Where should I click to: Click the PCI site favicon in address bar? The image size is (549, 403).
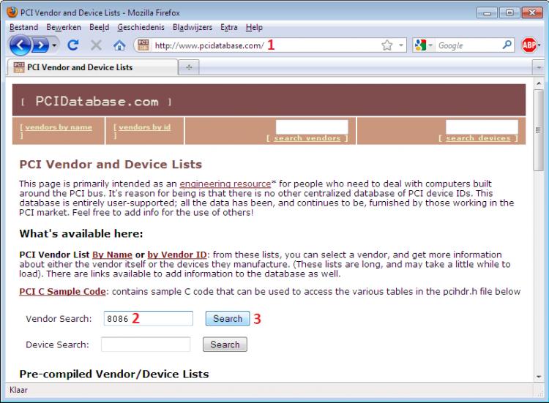tap(143, 45)
